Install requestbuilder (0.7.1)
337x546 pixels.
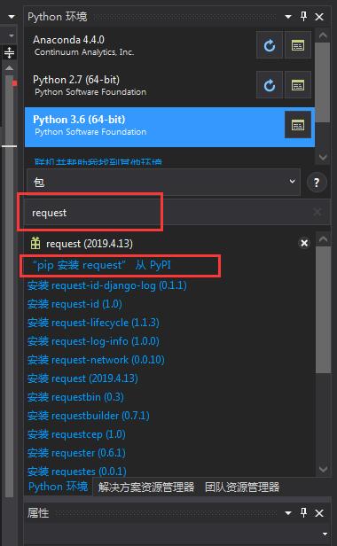pyautogui.click(x=88, y=416)
